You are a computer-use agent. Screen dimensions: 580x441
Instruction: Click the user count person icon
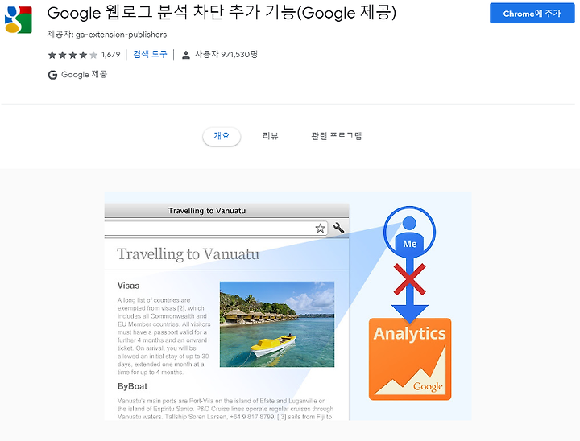coord(186,55)
